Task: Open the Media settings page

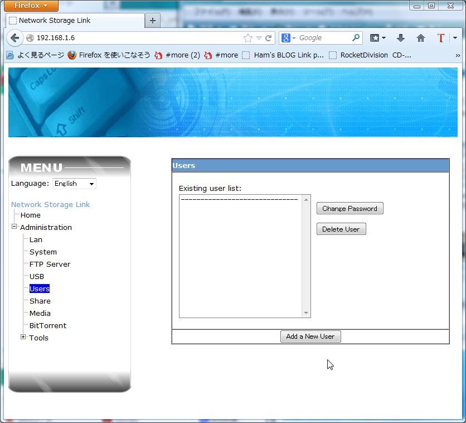Action: click(x=40, y=313)
